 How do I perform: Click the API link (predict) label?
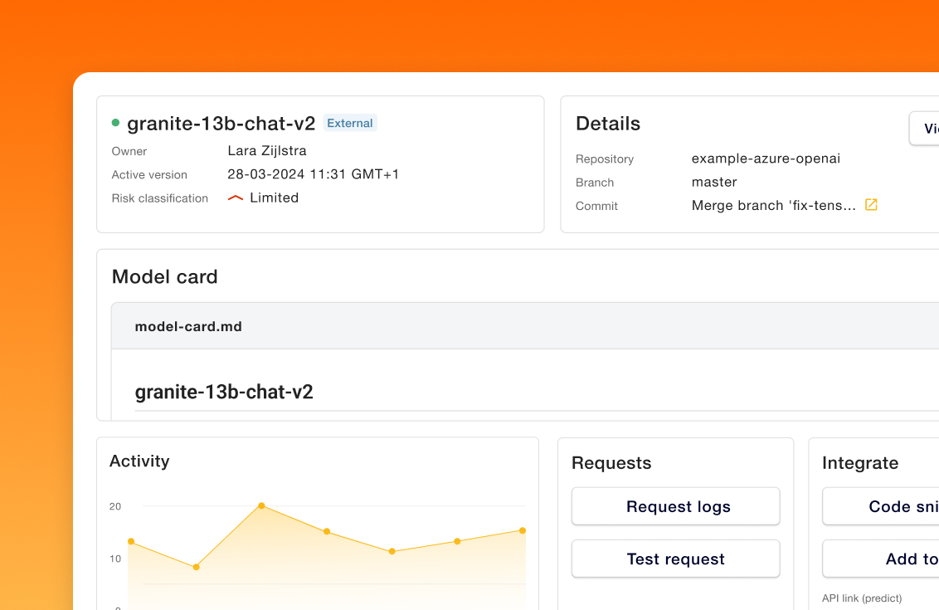point(862,598)
